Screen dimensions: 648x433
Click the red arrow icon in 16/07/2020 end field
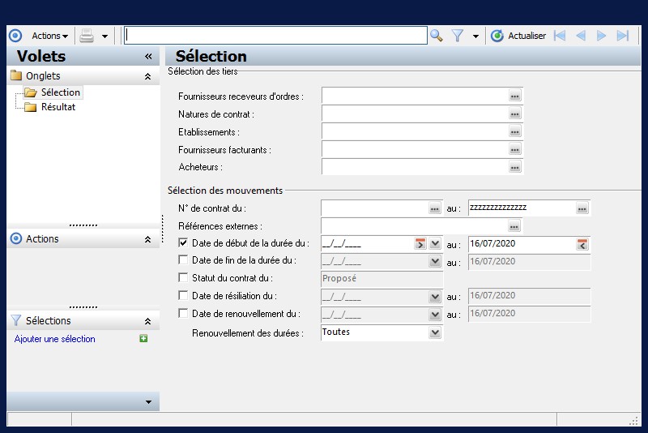coord(582,244)
